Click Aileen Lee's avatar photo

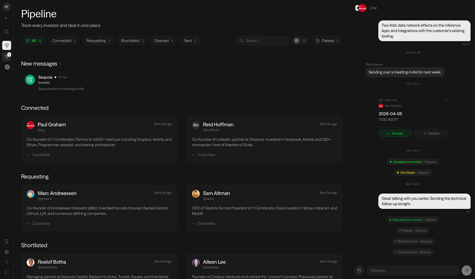196,262
